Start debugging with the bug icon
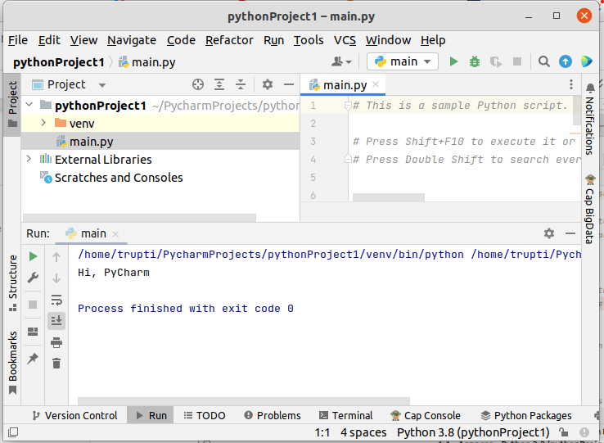Viewport: 604px width, 443px height. 475,61
